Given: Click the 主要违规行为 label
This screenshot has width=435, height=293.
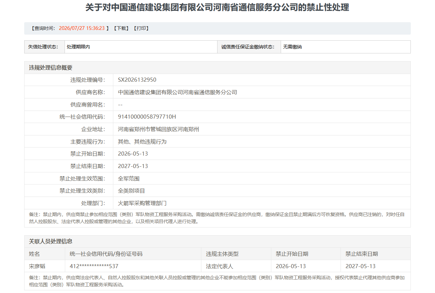Looking at the screenshot, I should (87, 141).
